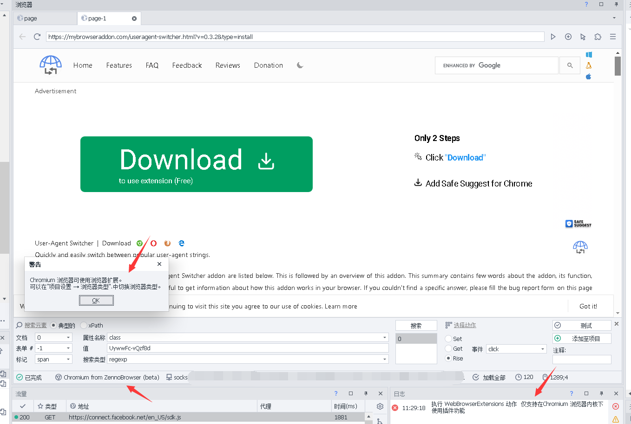The height and width of the screenshot is (424, 631).
Task: Click the magnifier search button next to Google
Action: pyautogui.click(x=570, y=65)
